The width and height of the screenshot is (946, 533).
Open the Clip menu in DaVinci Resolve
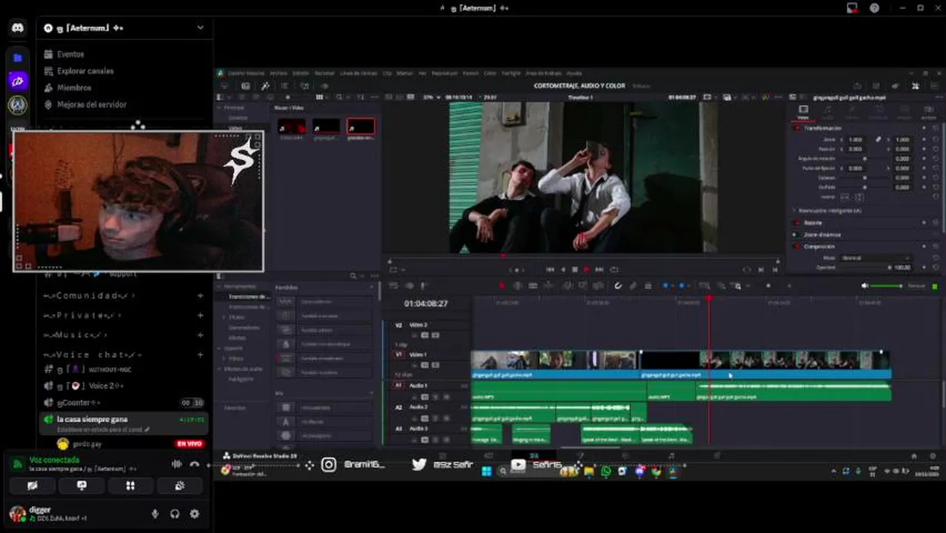(386, 73)
